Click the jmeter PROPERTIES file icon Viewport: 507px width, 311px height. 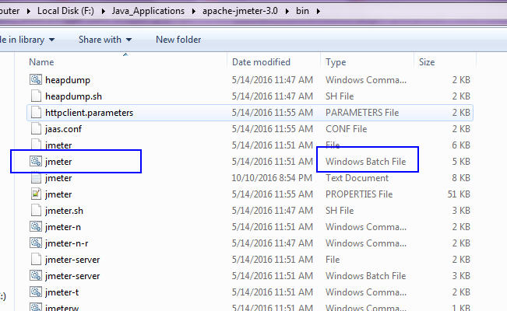point(36,194)
